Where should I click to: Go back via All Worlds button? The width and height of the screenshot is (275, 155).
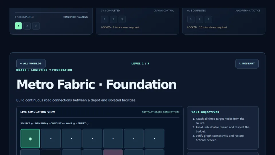tap(31, 64)
